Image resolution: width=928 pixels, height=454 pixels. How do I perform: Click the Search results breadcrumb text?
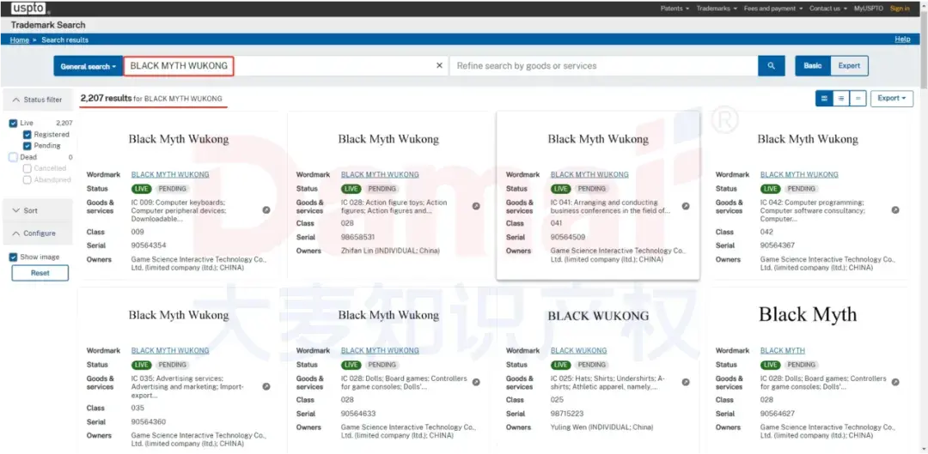click(x=65, y=40)
